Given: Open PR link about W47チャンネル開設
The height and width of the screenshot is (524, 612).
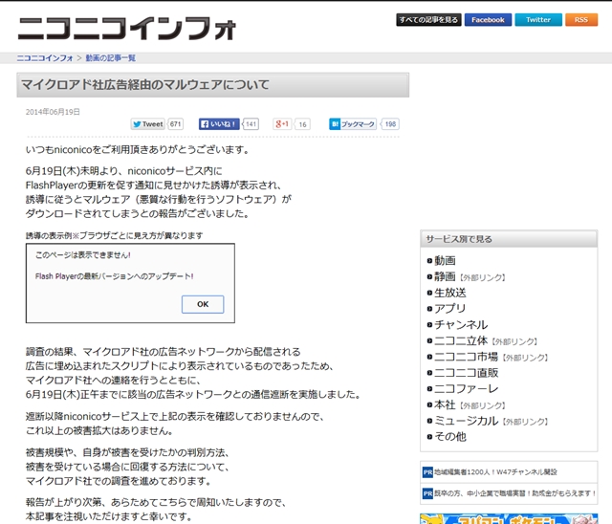Looking at the screenshot, I should [495, 472].
